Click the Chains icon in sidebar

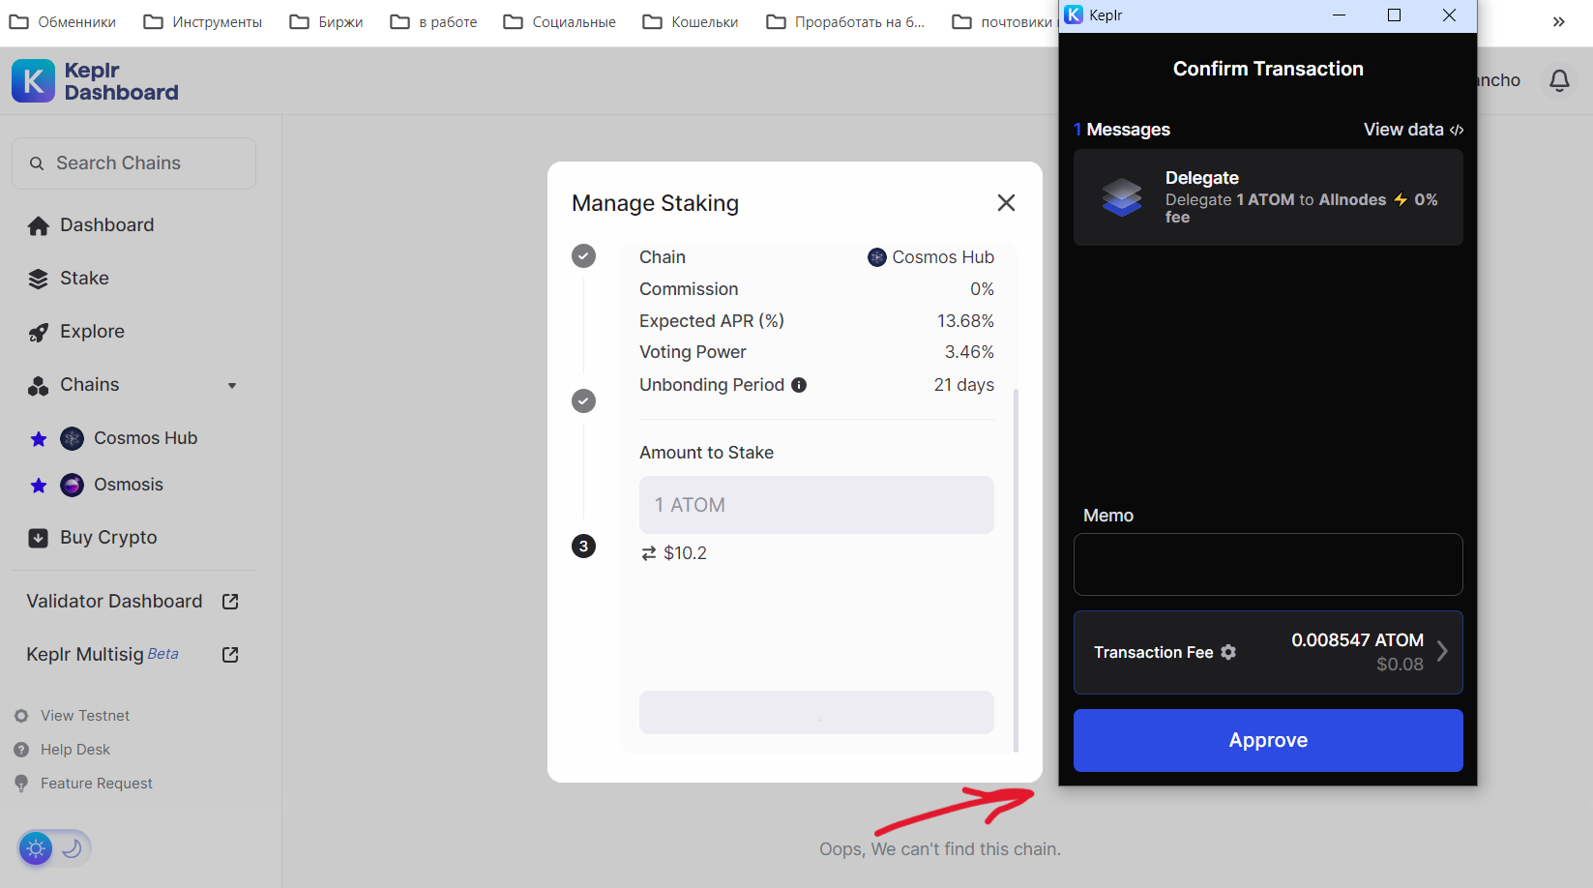click(x=38, y=386)
